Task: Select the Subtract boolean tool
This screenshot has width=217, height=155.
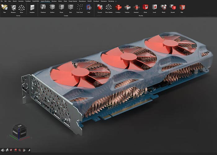Action: point(127,7)
